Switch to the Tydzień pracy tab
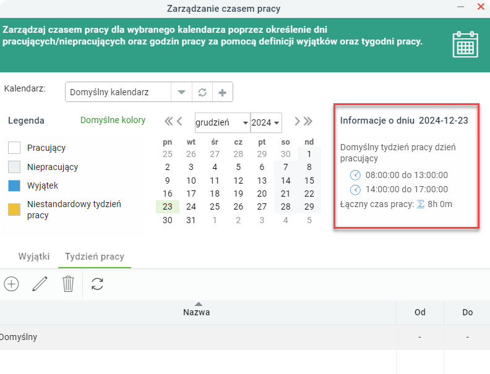 [95, 257]
